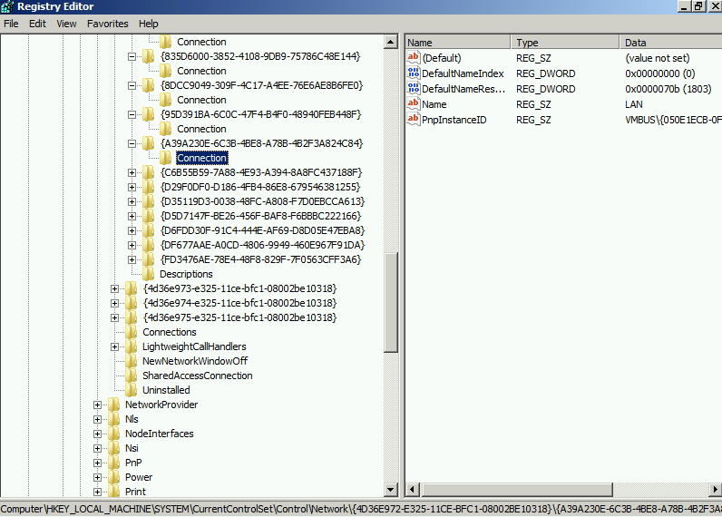Image resolution: width=722 pixels, height=517 pixels.
Task: Select the SharedAccessConnection key
Action: click(x=197, y=376)
